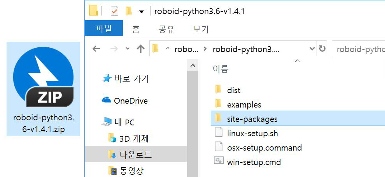Viewport: 385px width, 177px height.
Task: Select 바로 가기 in navigation pane
Action: pos(131,79)
